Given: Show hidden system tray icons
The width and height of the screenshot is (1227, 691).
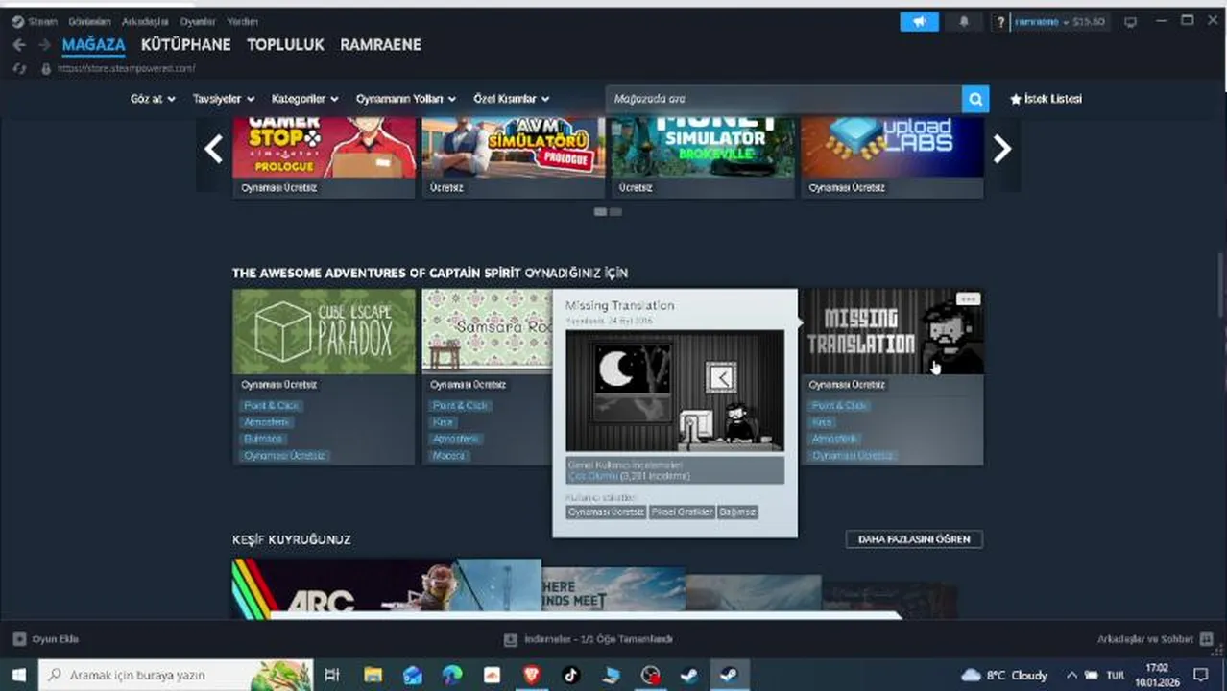Looking at the screenshot, I should [1071, 675].
